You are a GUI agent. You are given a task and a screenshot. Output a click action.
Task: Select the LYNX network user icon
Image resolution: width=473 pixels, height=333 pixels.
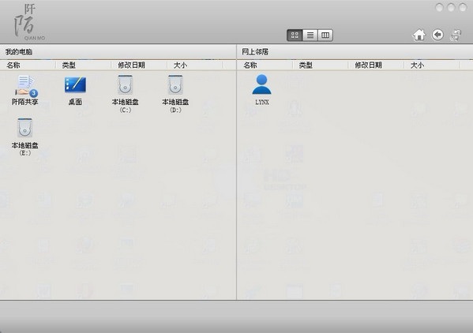(262, 84)
